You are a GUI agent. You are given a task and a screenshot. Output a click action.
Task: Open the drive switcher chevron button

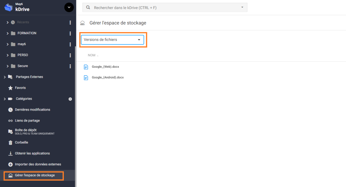[69, 7]
